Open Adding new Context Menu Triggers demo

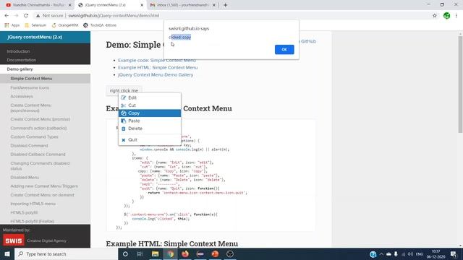(x=44, y=186)
